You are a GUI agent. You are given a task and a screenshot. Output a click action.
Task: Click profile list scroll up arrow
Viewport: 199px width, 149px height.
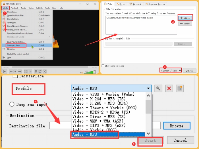point(148,96)
